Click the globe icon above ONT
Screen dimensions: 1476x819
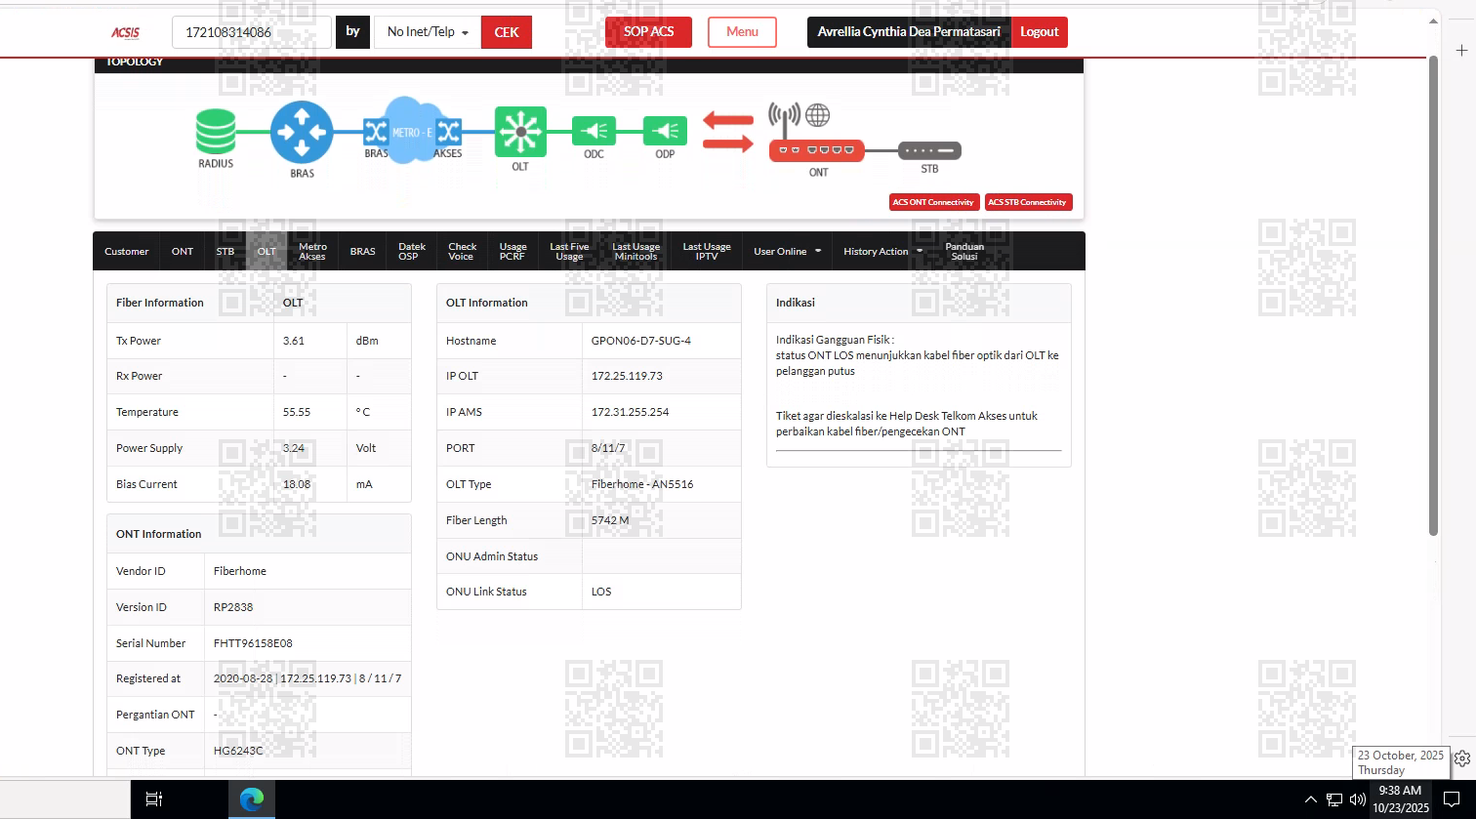pos(818,115)
